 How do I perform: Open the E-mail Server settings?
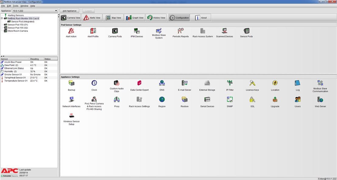[x=184, y=83]
